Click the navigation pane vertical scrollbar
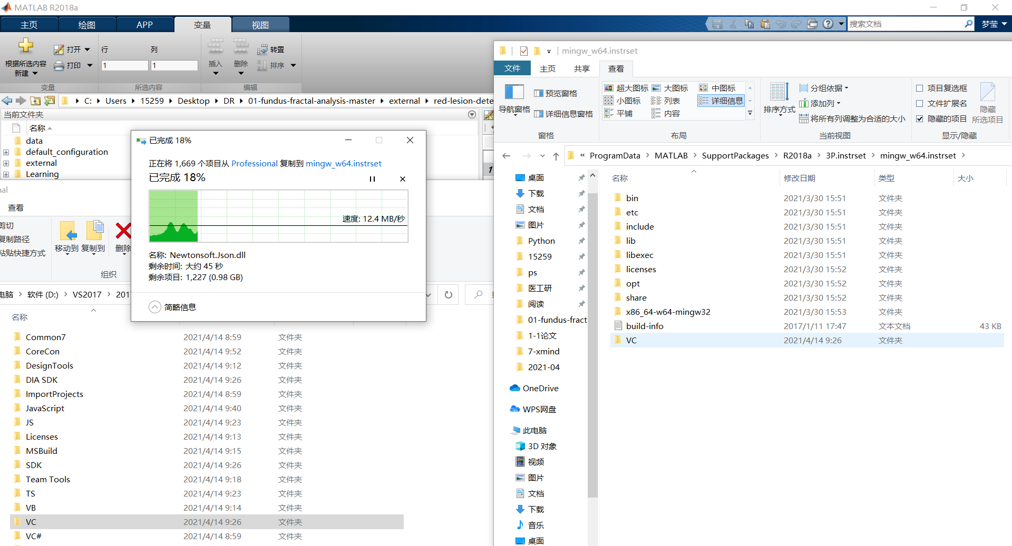1012x546 pixels. [x=592, y=345]
